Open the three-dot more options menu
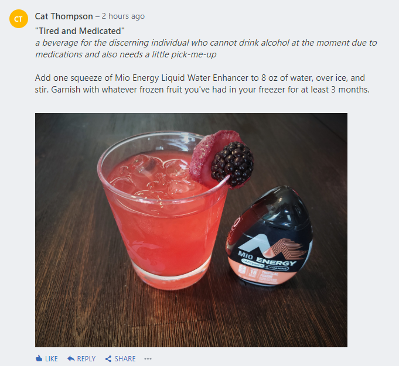Image resolution: width=399 pixels, height=366 pixels. click(x=148, y=358)
